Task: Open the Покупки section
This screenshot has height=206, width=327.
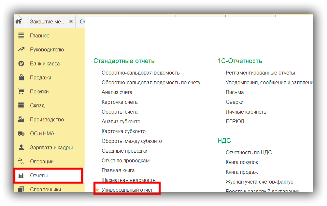Action: pyautogui.click(x=39, y=91)
